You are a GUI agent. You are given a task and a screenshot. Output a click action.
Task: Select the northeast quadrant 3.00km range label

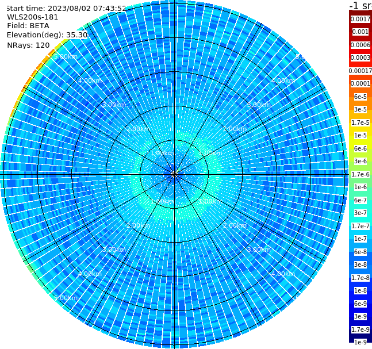(259, 105)
